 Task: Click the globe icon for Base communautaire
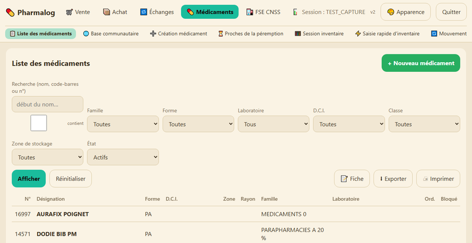click(x=86, y=34)
